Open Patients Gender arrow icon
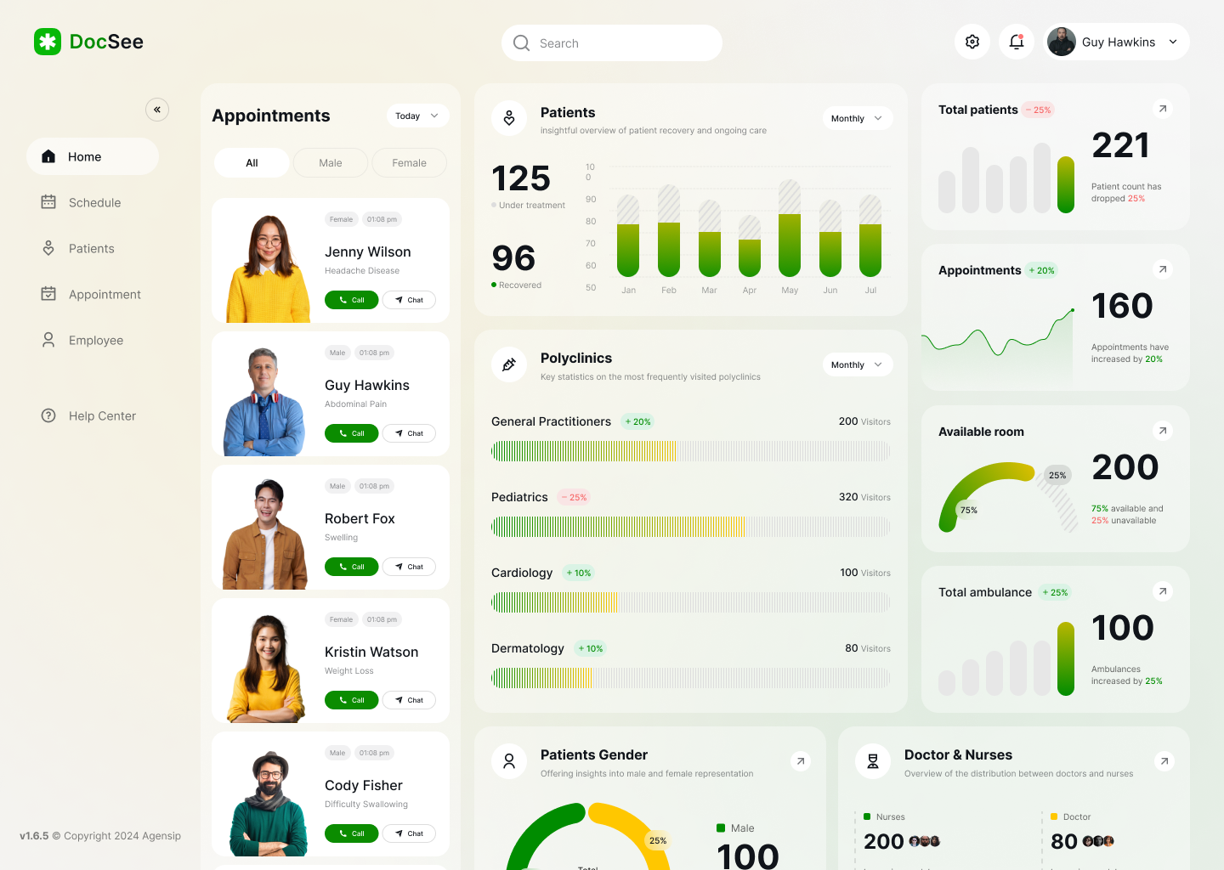 (x=800, y=761)
